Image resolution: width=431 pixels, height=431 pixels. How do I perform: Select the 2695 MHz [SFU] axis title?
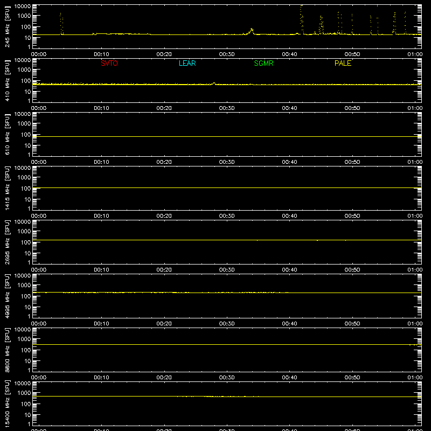(8, 242)
